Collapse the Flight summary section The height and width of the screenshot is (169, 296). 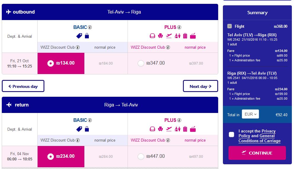(230, 26)
